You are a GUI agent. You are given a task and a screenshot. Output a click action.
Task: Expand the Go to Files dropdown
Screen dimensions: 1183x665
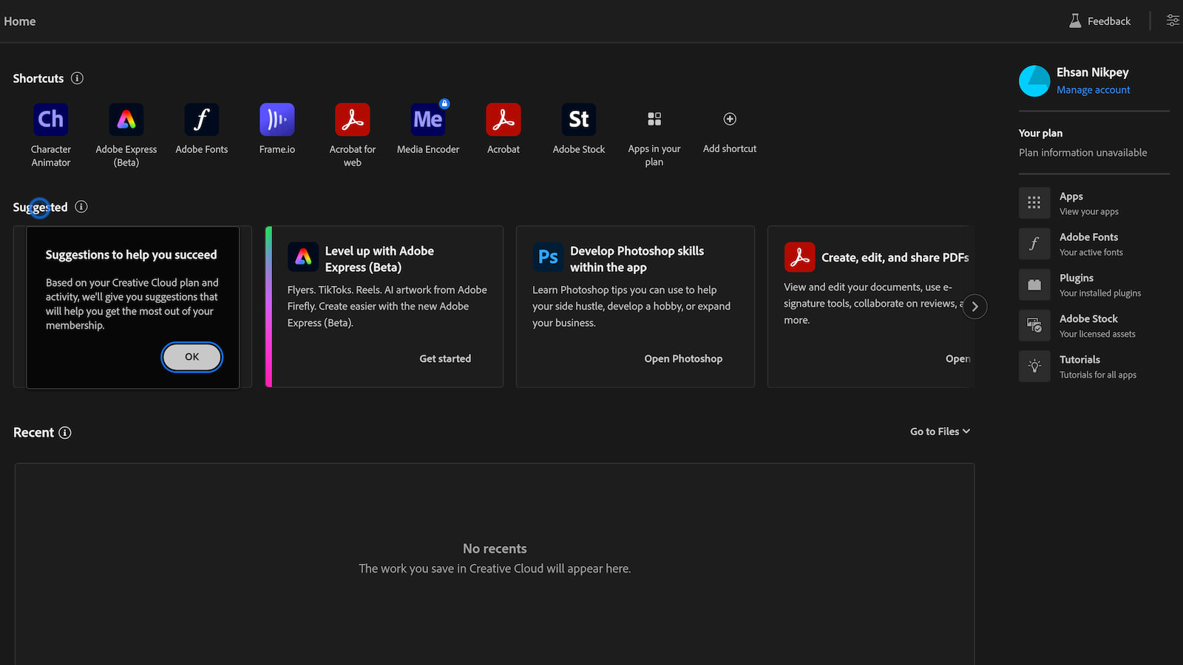pyautogui.click(x=940, y=432)
